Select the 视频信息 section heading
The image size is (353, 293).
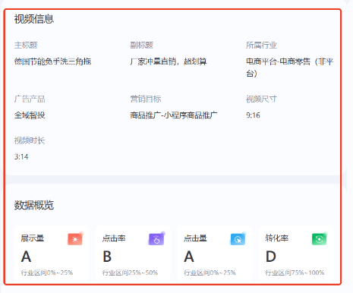tap(34, 19)
